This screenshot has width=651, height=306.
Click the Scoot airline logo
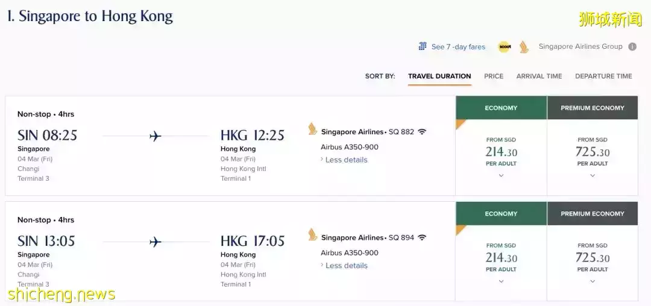tap(504, 46)
